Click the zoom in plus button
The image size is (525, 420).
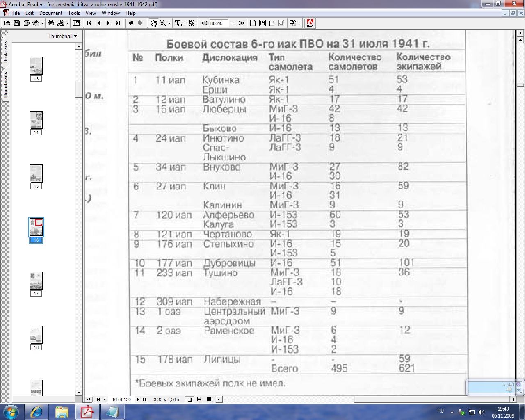coord(241,23)
